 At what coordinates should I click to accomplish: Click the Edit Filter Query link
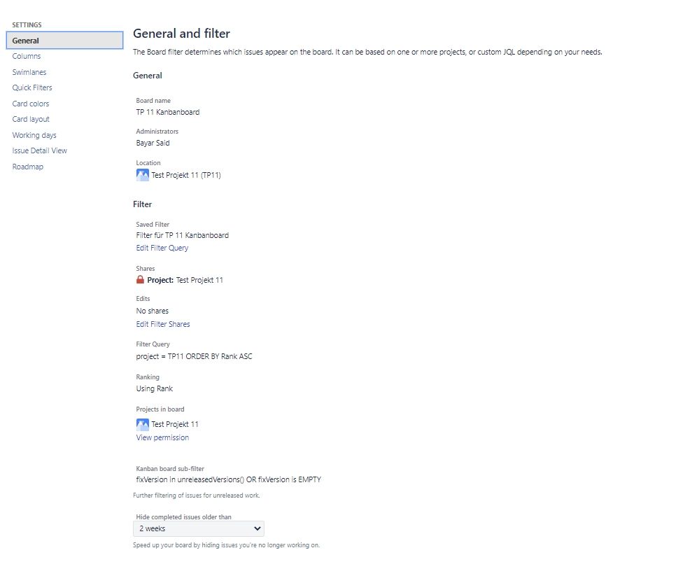coord(162,248)
